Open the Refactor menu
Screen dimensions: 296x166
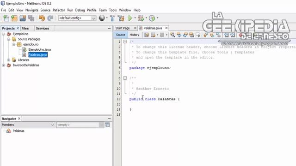[x=59, y=10]
